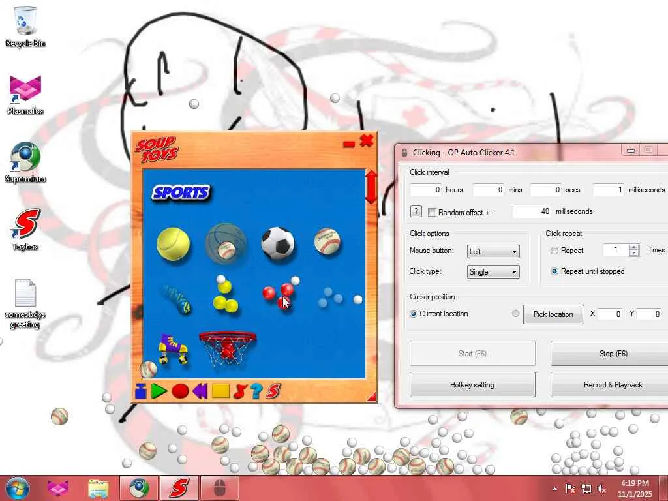Click the yellow stop square in Soup Toys
Viewport: 668px width, 501px height.
[220, 391]
